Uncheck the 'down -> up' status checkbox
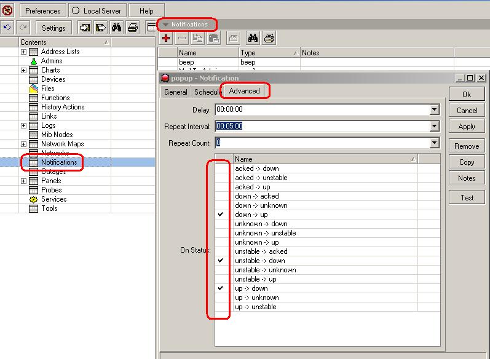Viewport: 490px width, 359px height. pos(221,215)
